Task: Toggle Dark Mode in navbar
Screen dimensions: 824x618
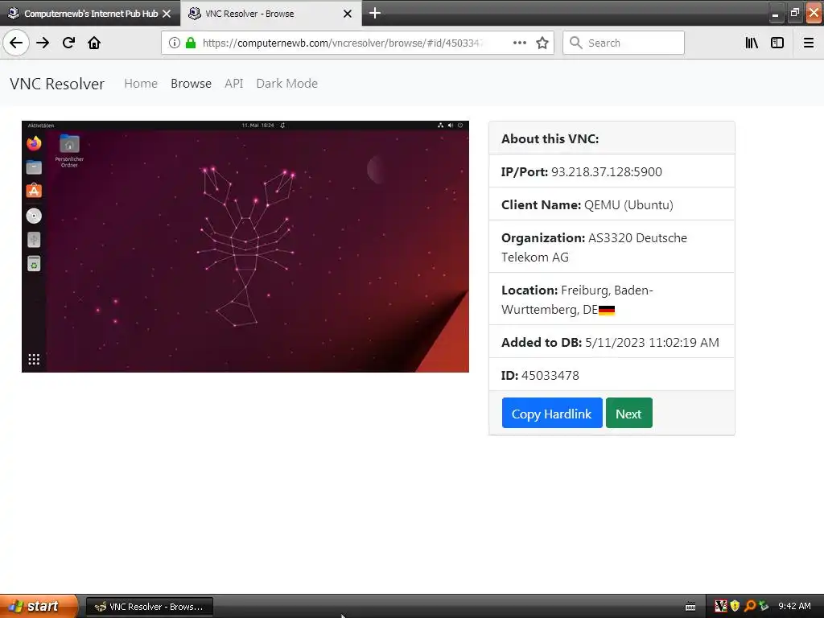Action: point(287,84)
